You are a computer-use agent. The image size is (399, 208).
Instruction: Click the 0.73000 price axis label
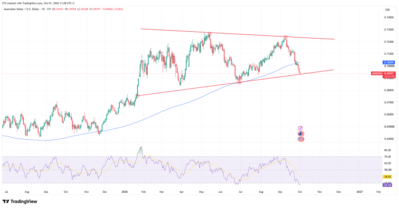(x=388, y=30)
